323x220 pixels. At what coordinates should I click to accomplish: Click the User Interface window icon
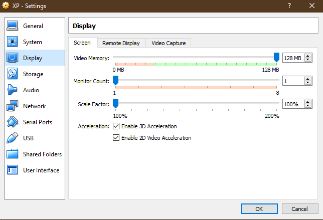click(x=13, y=170)
